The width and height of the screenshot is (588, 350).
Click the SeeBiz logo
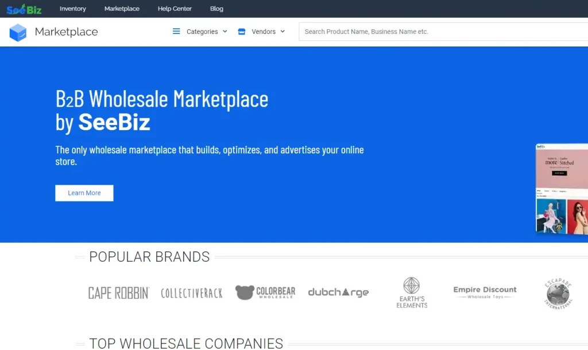tap(23, 9)
